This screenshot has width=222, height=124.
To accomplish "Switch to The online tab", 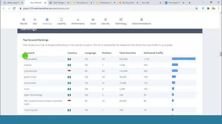I will tap(82, 3).
